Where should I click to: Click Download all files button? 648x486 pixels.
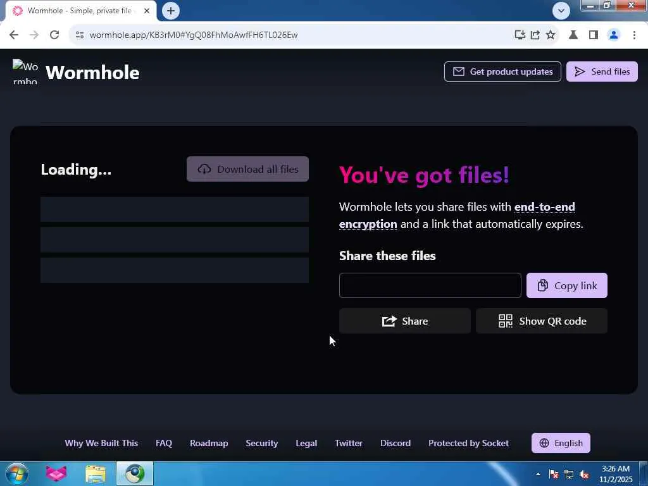pos(247,169)
